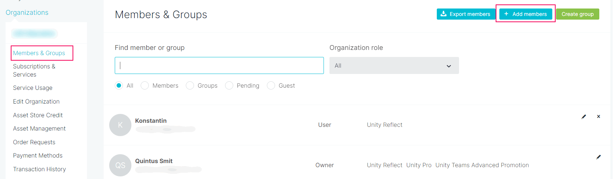
Task: Click Konstantin's K avatar circle
Action: pos(120,125)
